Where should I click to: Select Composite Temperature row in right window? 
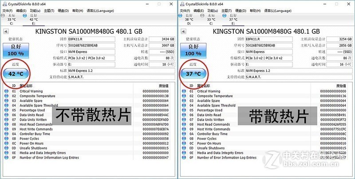[264, 96]
